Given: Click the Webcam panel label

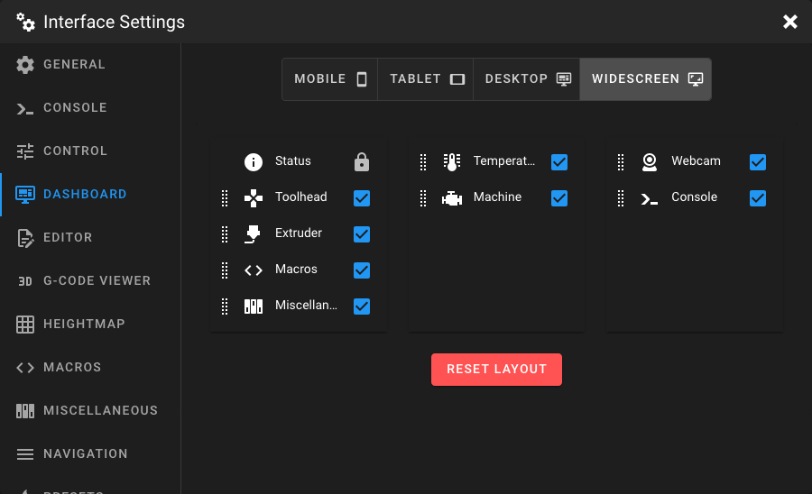Looking at the screenshot, I should [x=696, y=160].
